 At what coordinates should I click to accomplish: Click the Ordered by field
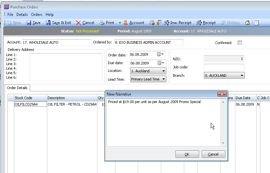point(149,42)
